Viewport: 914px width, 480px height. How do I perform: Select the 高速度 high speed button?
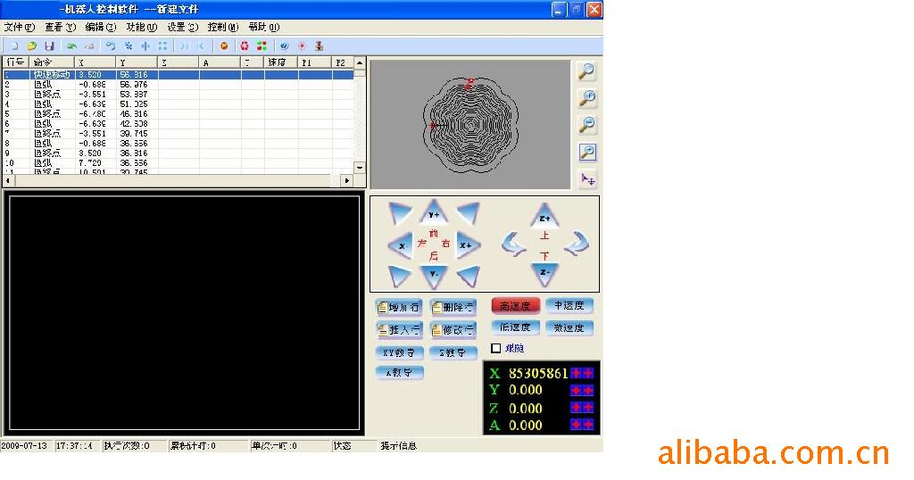[516, 306]
